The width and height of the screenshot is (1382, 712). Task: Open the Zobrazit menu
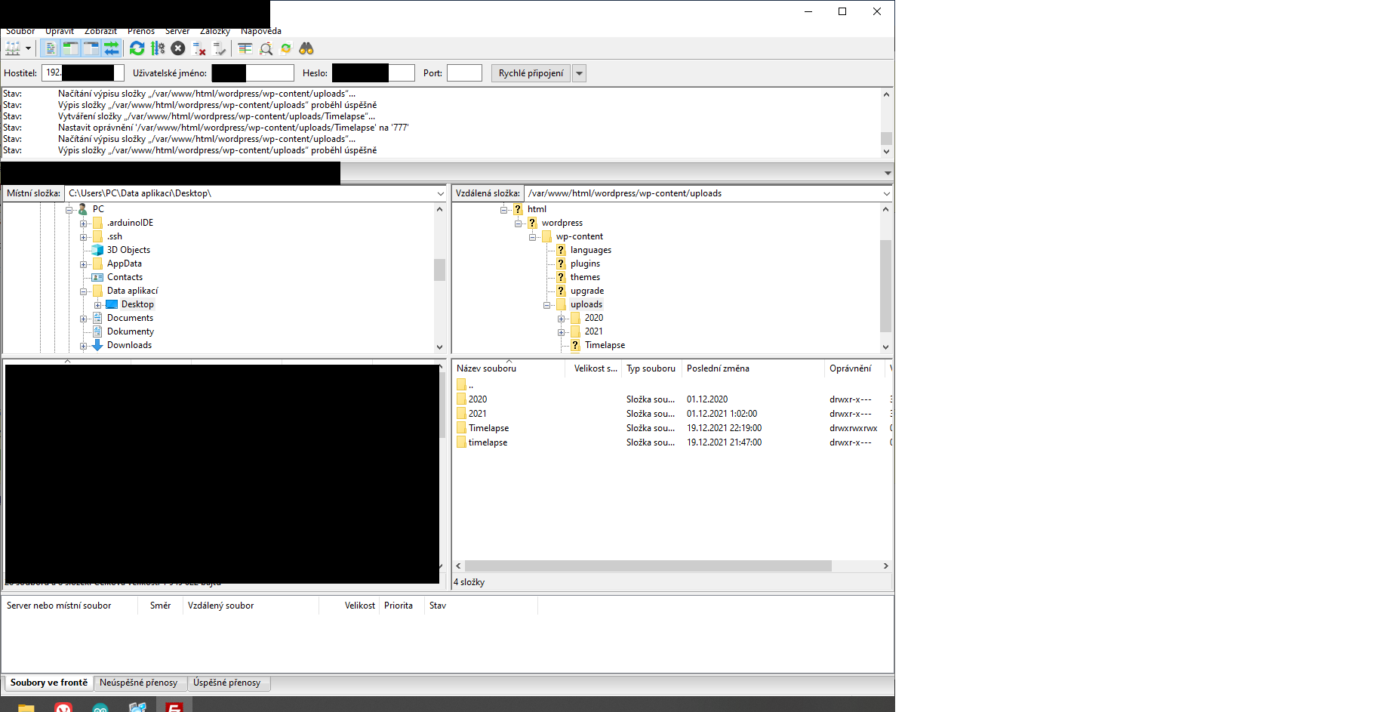[x=100, y=31]
